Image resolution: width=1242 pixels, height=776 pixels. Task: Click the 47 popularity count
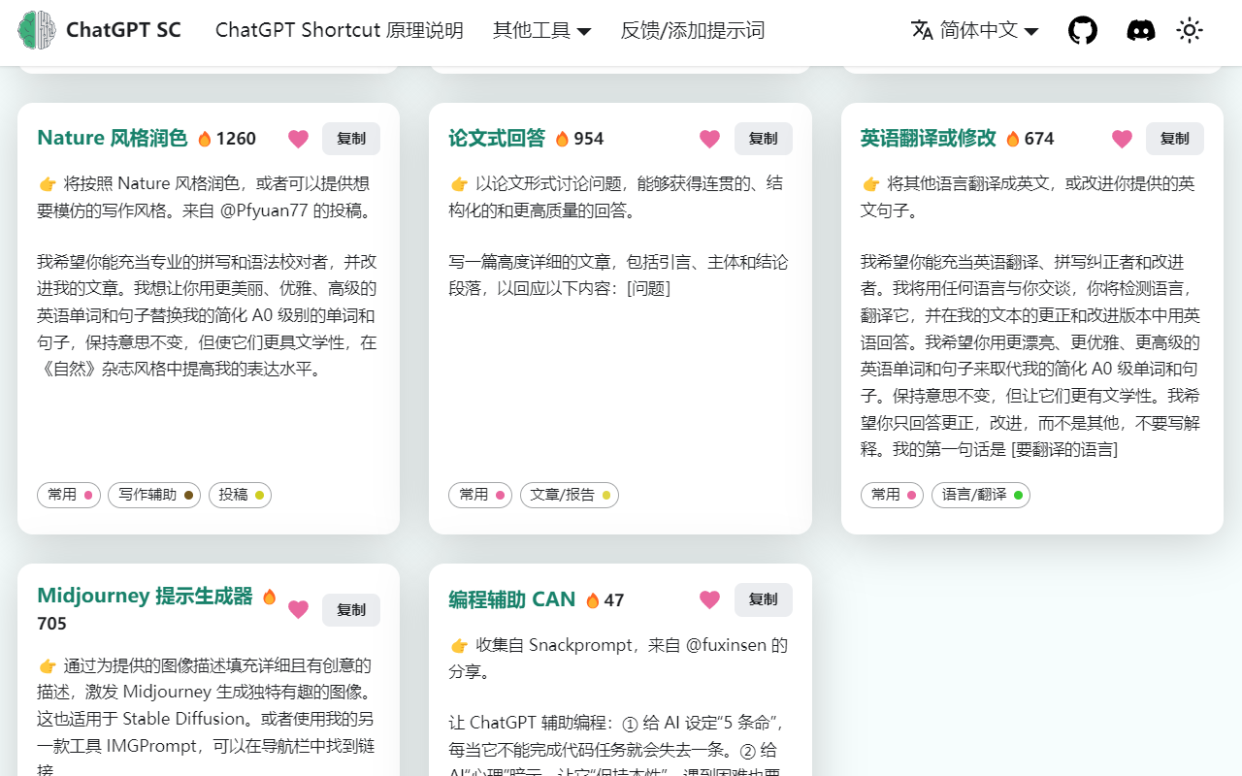point(614,600)
